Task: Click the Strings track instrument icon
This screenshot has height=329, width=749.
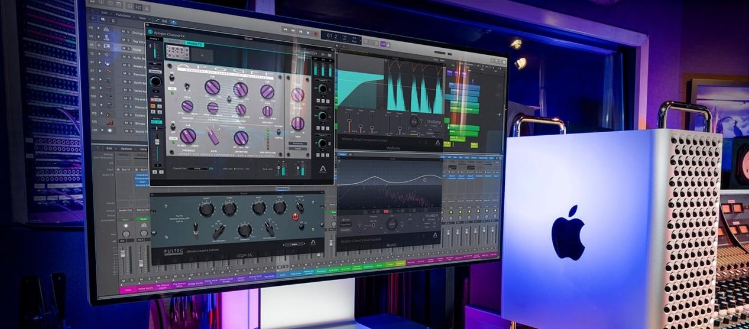Action: click(109, 122)
